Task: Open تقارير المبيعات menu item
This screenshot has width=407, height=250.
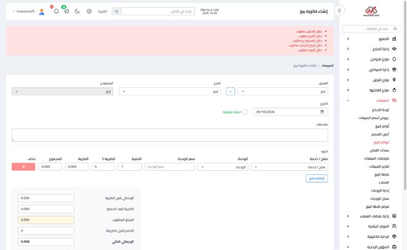Action: [x=379, y=166]
